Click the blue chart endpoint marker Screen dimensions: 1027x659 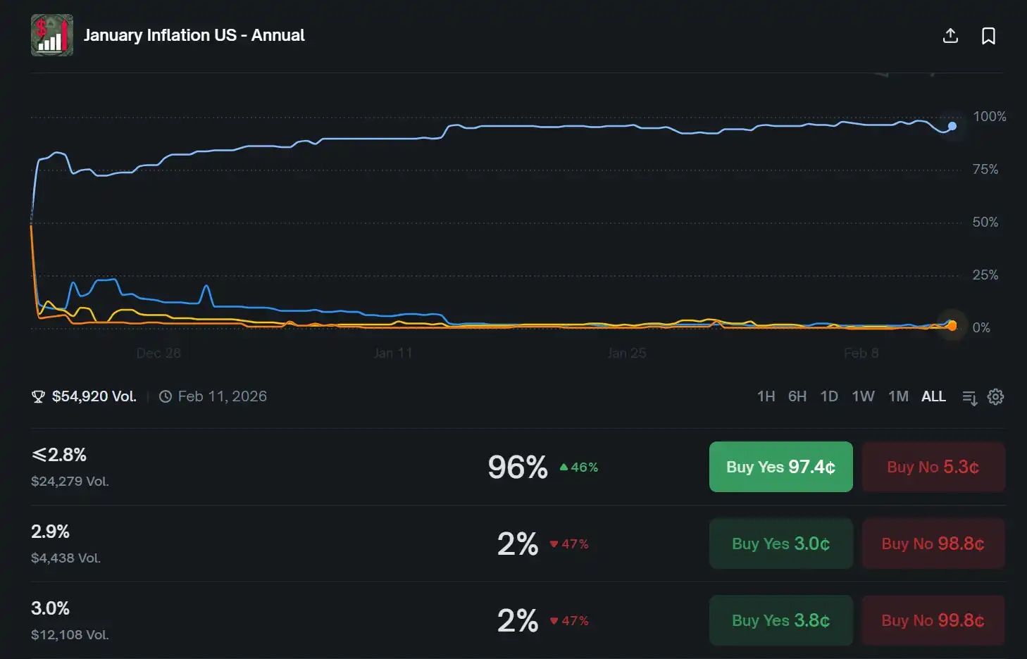[x=952, y=127]
